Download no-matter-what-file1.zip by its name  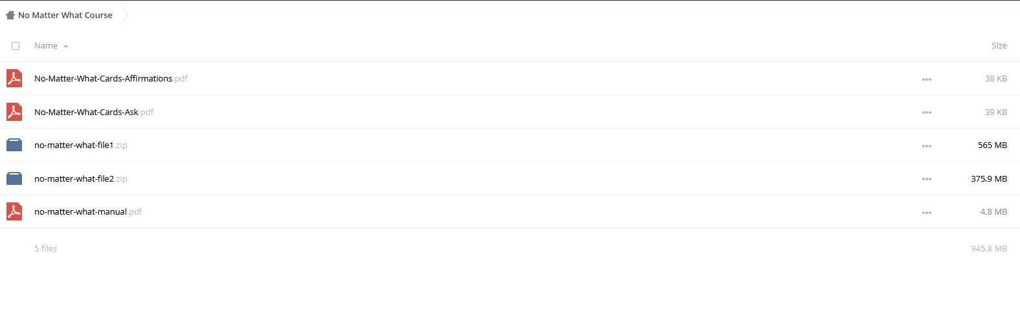pyautogui.click(x=81, y=145)
